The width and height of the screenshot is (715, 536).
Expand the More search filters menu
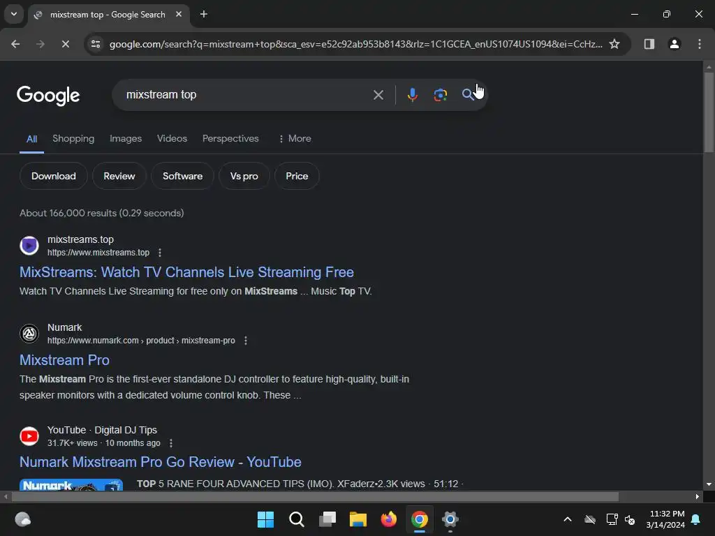click(x=295, y=139)
